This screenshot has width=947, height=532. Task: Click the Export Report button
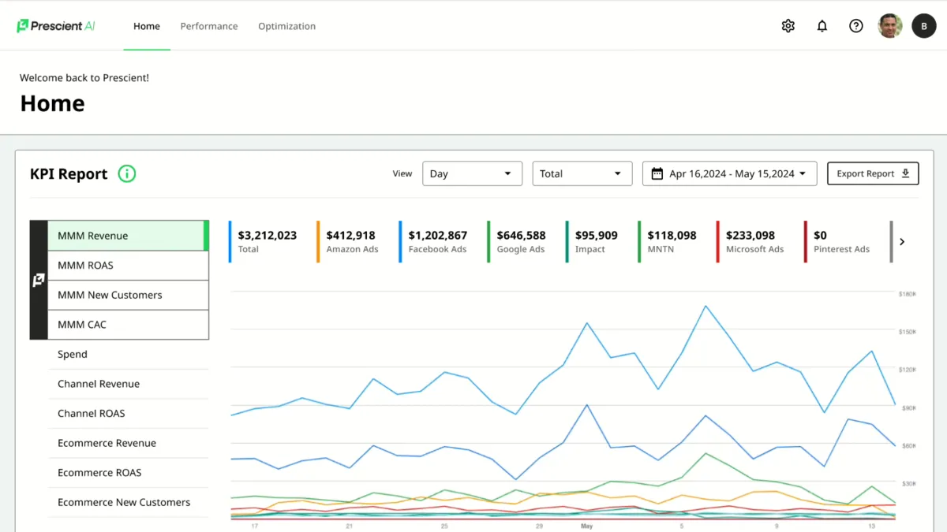(873, 173)
